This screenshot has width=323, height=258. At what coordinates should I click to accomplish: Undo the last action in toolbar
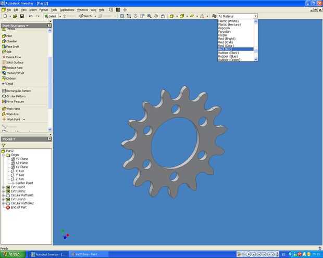(x=31, y=16)
